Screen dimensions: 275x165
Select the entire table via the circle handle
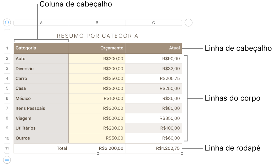(7, 22)
